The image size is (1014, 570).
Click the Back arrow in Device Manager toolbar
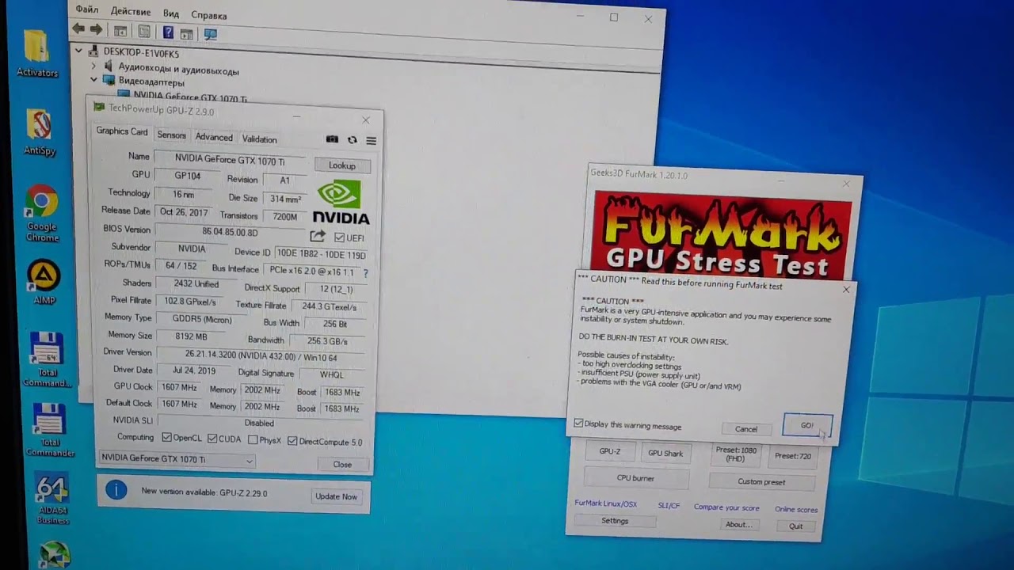pos(78,29)
